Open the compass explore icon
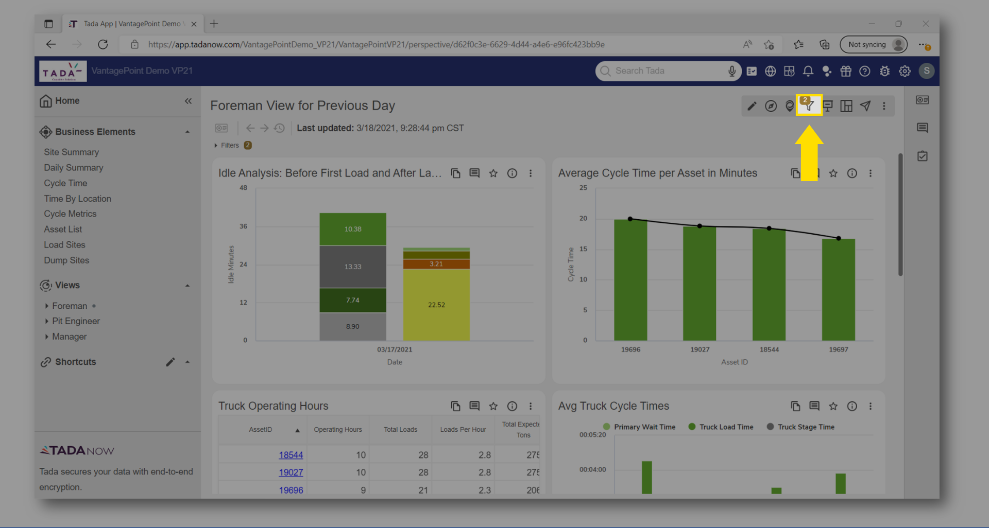Viewport: 989px width, 528px height. pos(771,106)
